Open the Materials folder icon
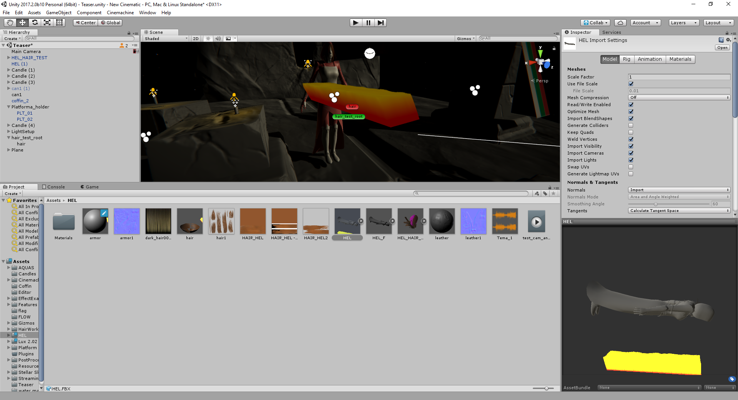Viewport: 738px width, 400px height. (64, 221)
